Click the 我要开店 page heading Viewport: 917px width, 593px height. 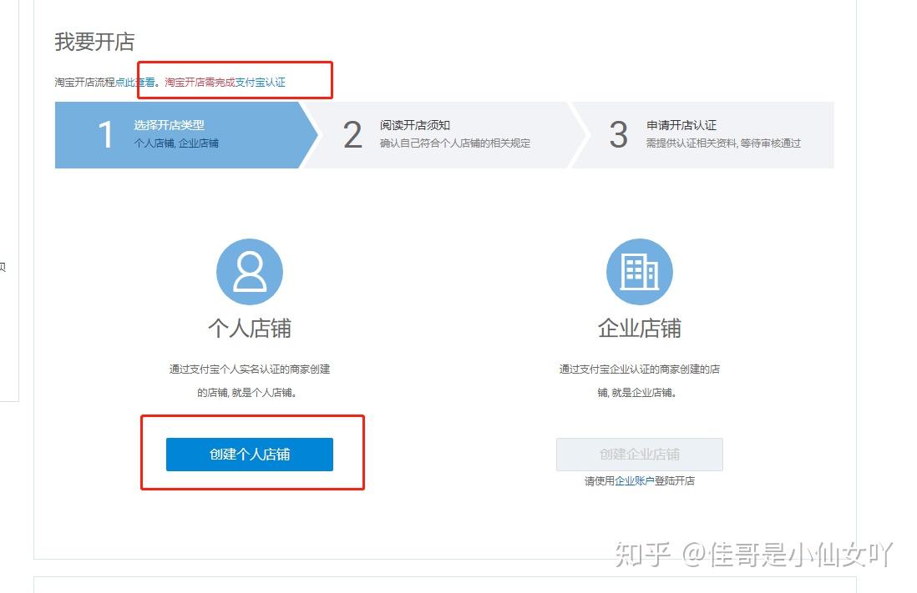pos(94,42)
